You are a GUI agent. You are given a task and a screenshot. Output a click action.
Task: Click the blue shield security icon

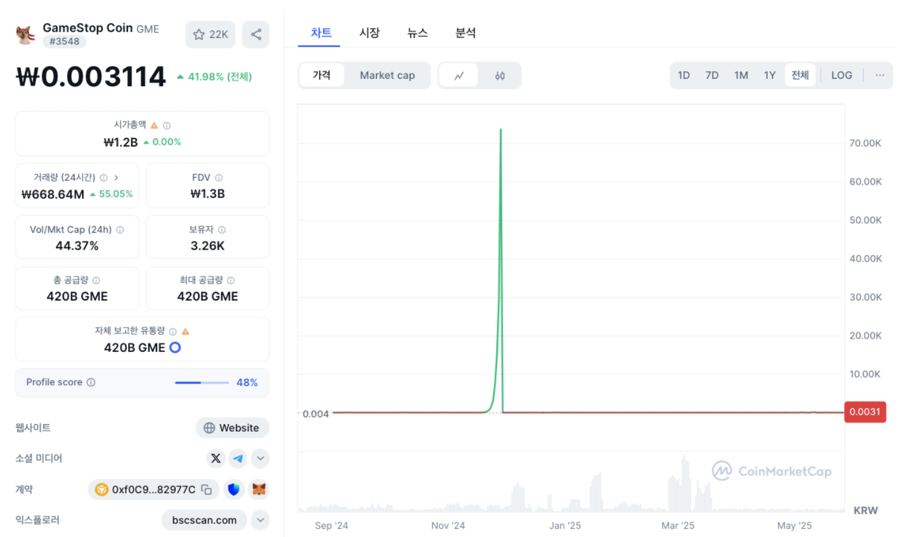(234, 490)
